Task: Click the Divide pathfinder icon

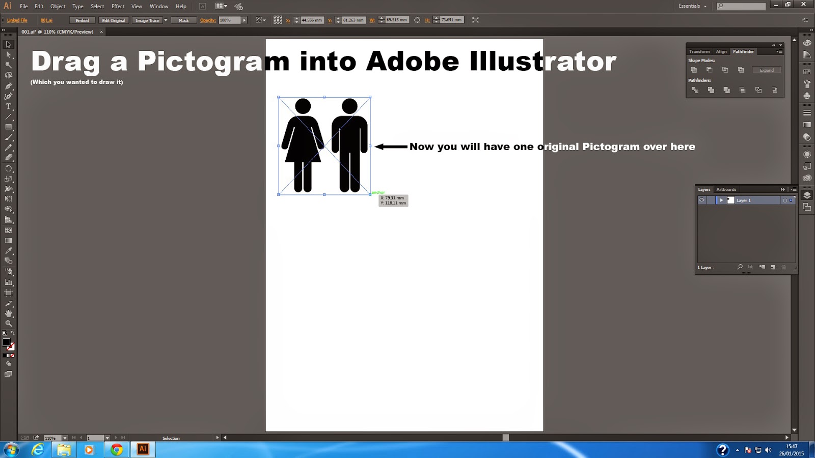Action: point(695,90)
